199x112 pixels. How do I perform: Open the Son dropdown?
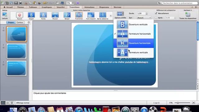[144, 18]
